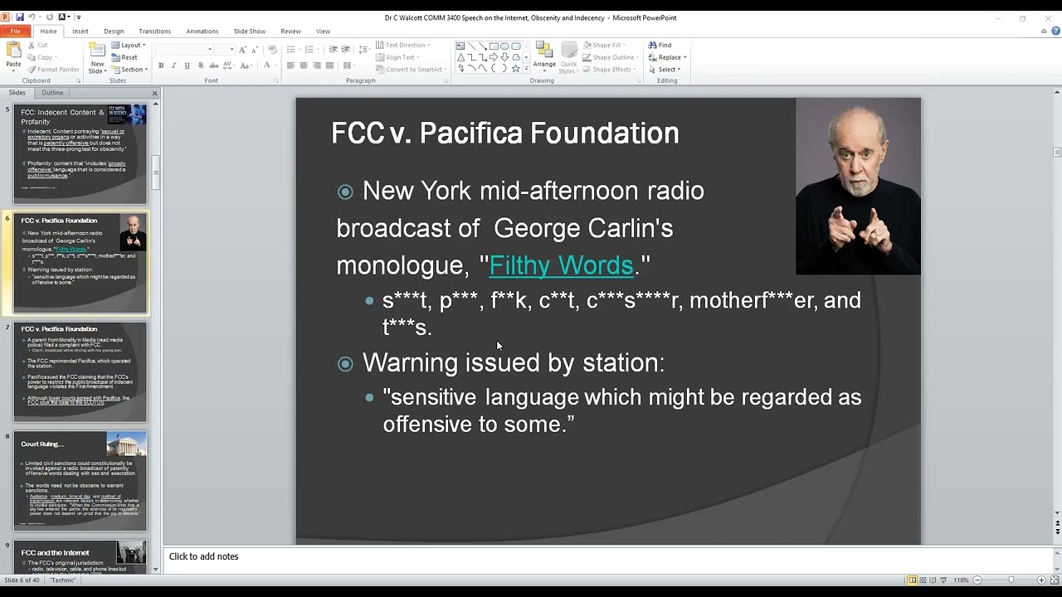Open the Layout dropdown
This screenshot has height=597, width=1062.
[129, 45]
